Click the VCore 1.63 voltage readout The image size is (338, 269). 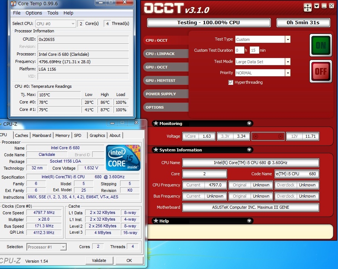tap(199, 136)
